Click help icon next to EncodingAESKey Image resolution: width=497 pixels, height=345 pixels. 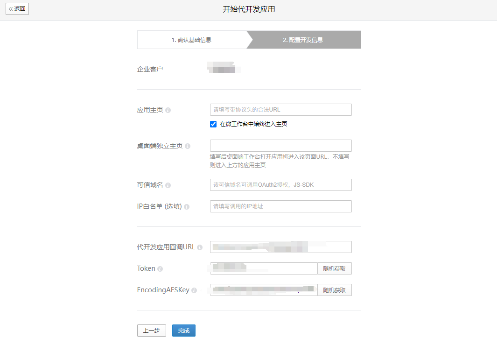click(194, 290)
